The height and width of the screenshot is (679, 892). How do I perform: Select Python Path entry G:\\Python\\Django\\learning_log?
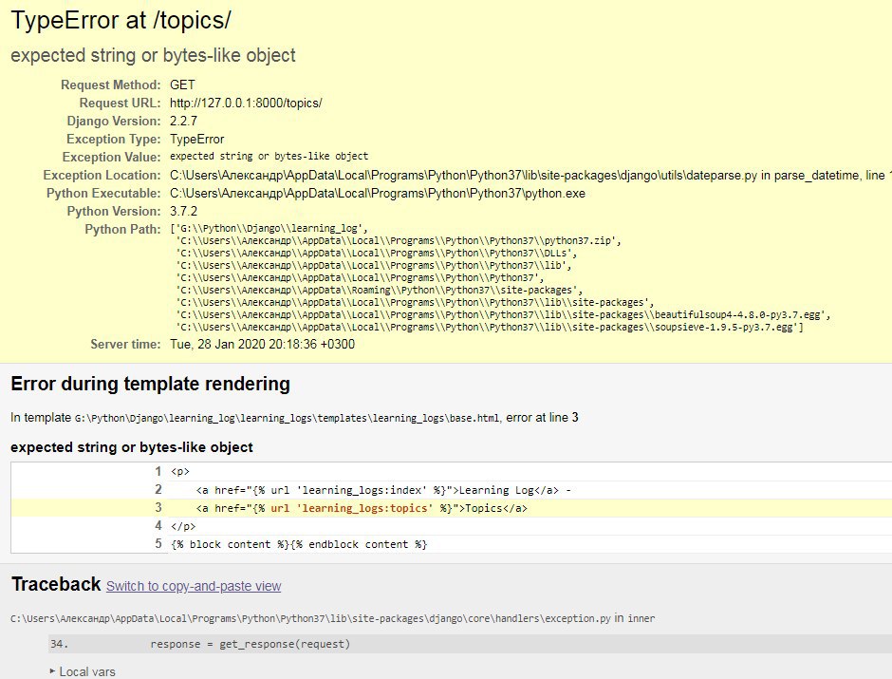270,229
